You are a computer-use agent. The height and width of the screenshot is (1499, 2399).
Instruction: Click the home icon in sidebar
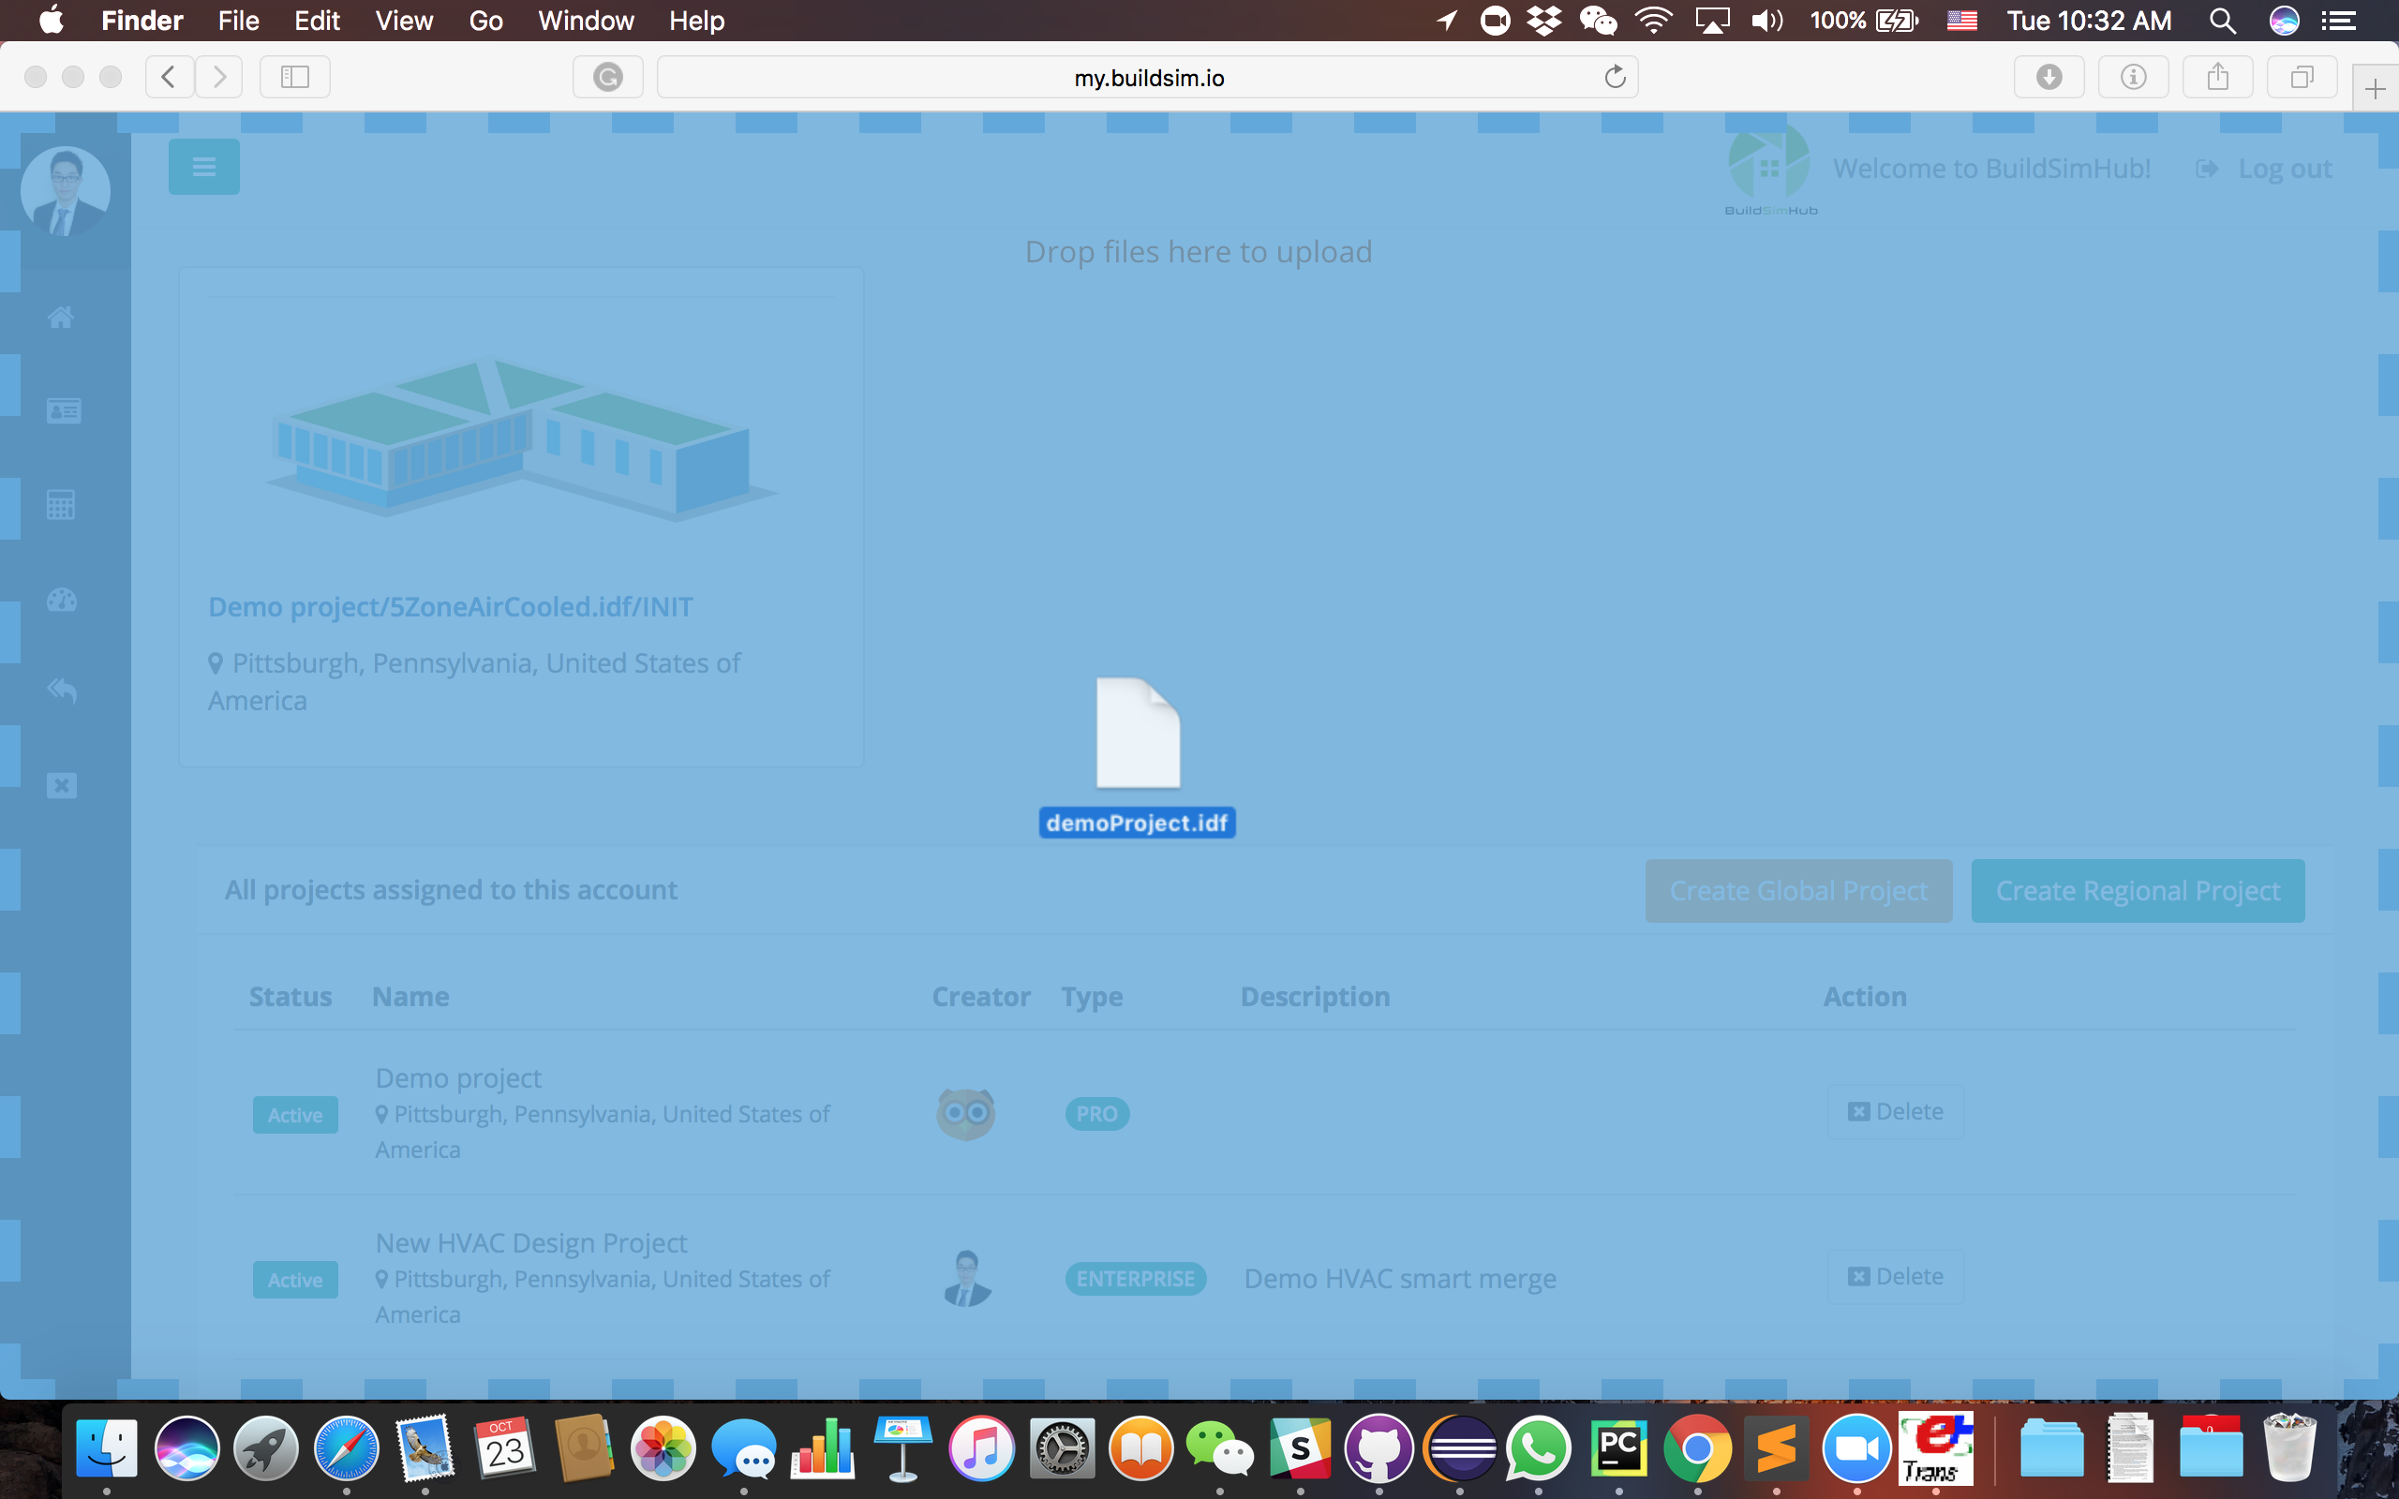tap(61, 318)
